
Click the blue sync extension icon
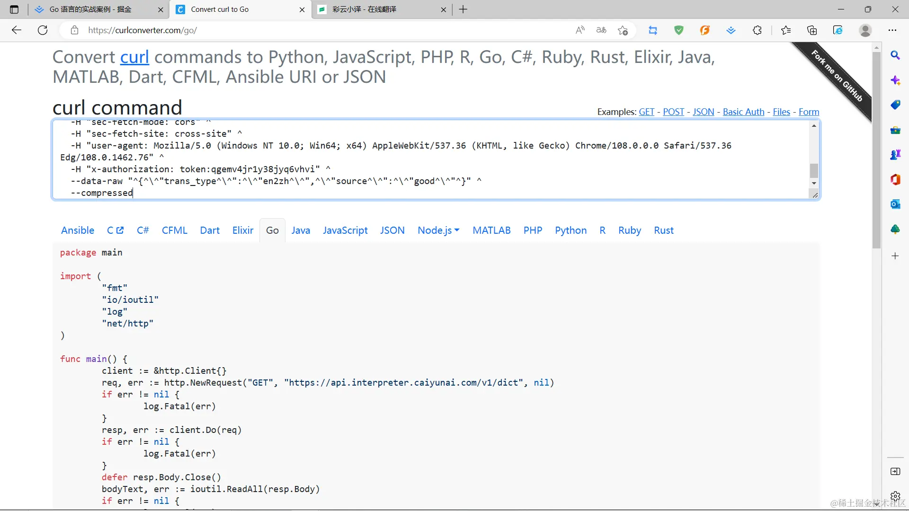pos(653,30)
